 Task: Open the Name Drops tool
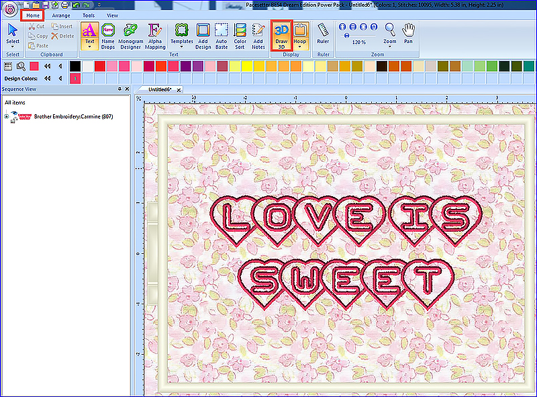[107, 35]
